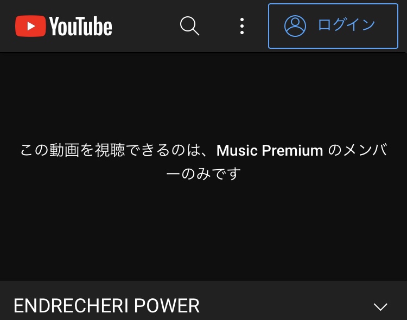Viewport: 407px width, 320px height.
Task: Open the three-dot more options menu
Action: coord(242,26)
